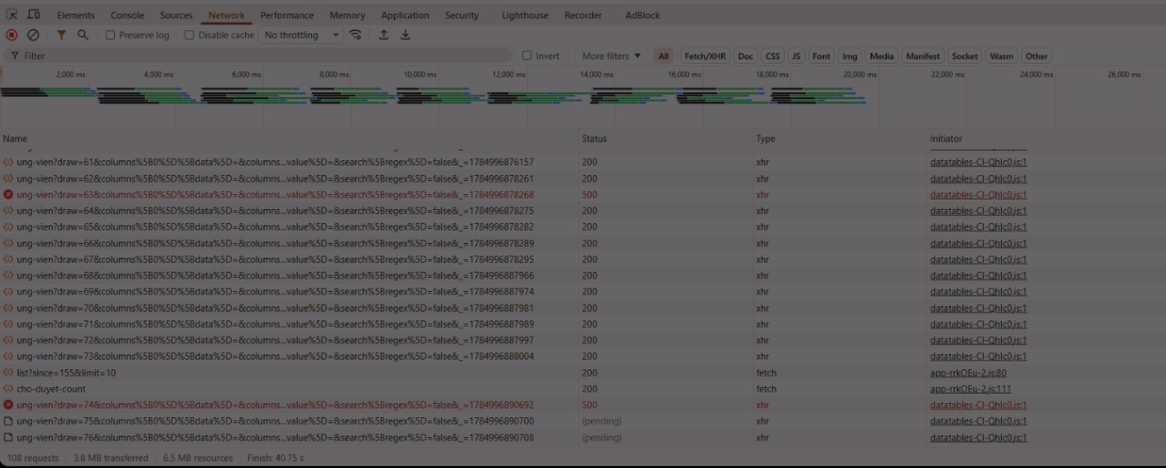The height and width of the screenshot is (468, 1166).
Task: Sort requests by the Type column header
Action: (841, 138)
